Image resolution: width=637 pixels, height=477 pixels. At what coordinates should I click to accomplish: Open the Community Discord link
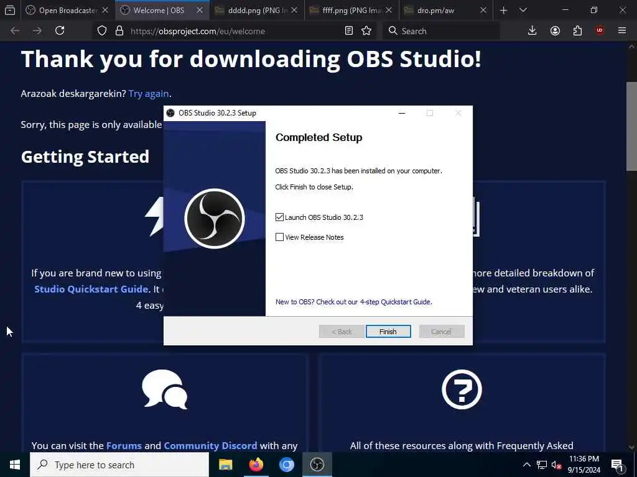[210, 445]
